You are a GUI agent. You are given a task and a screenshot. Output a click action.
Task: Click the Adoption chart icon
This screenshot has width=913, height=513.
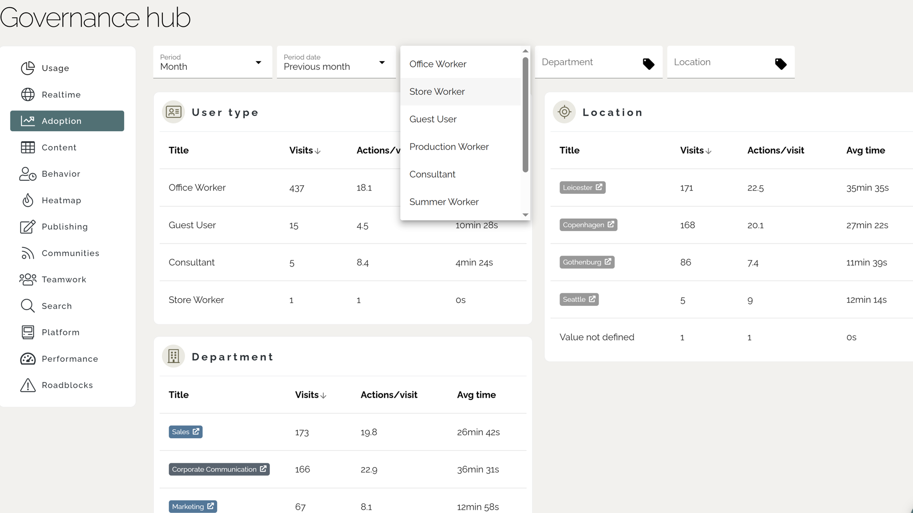(x=28, y=121)
